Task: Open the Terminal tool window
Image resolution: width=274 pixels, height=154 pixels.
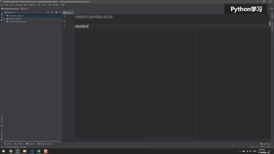Action: [x=30, y=144]
